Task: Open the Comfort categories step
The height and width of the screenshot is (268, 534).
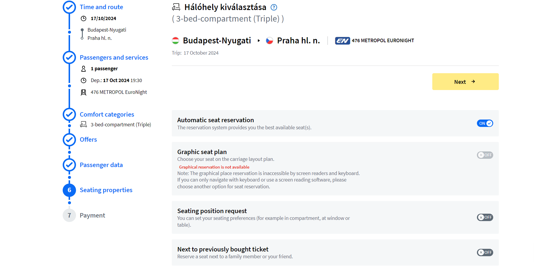Action: click(x=107, y=115)
